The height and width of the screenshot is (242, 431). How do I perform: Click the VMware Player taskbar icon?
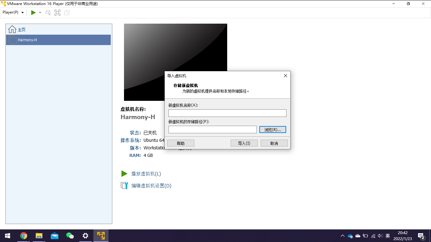coord(101,236)
